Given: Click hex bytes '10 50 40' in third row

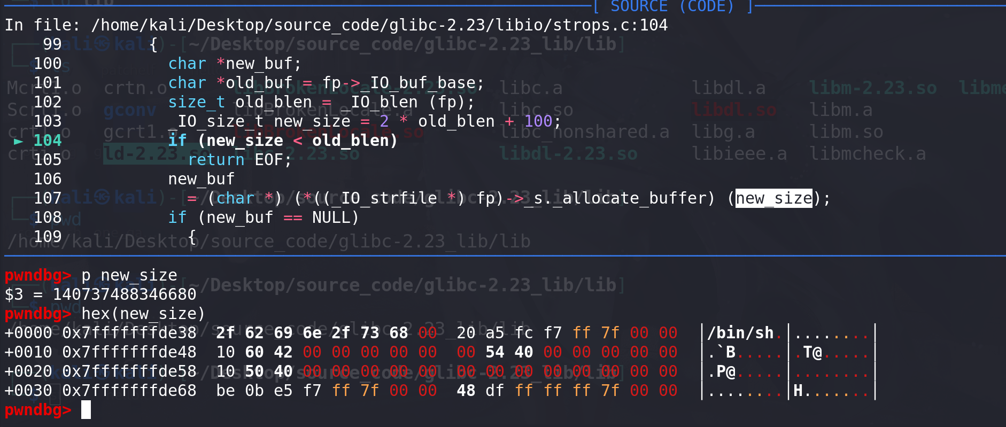Looking at the screenshot, I should [254, 371].
